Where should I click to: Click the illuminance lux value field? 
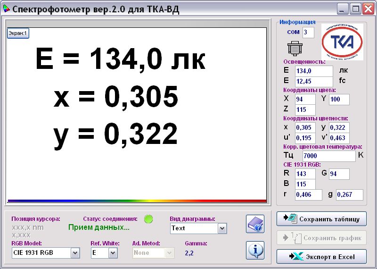313,71
